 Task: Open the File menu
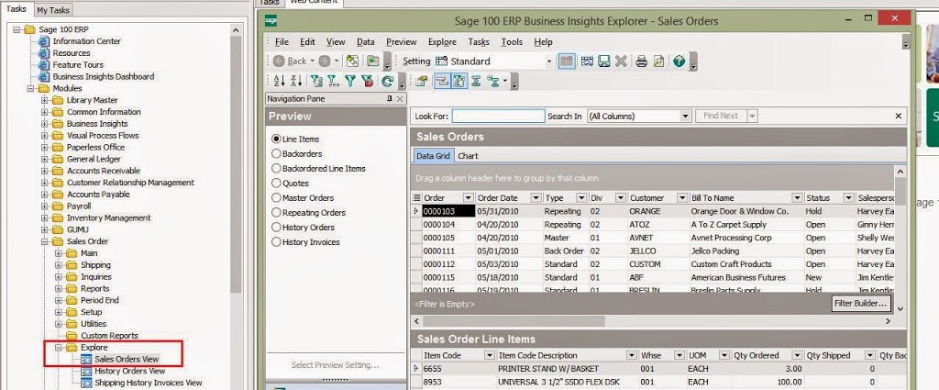282,42
